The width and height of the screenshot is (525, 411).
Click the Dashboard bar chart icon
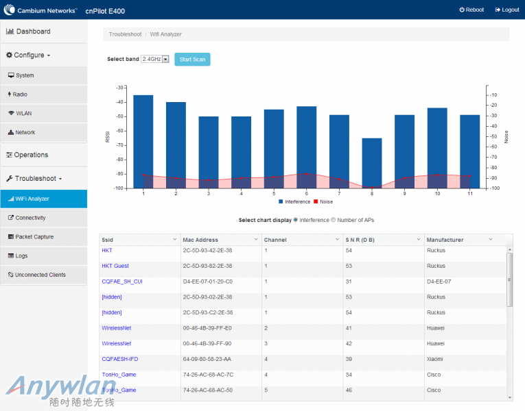(10, 32)
